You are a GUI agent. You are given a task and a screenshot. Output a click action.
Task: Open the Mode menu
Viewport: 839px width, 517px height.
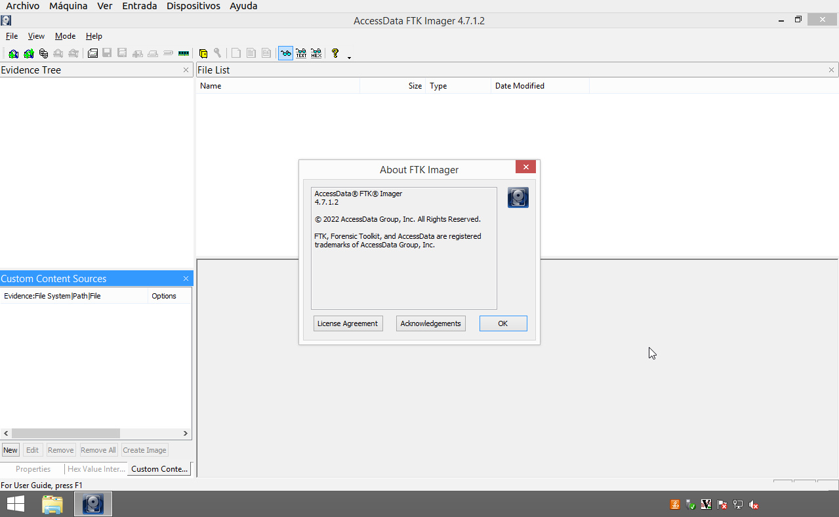(x=65, y=36)
